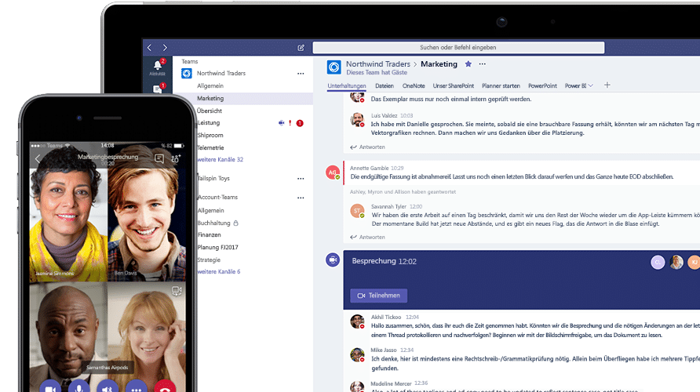Tap Jasmine Simmons video tile on phone
The image size is (700, 392).
coord(68,213)
